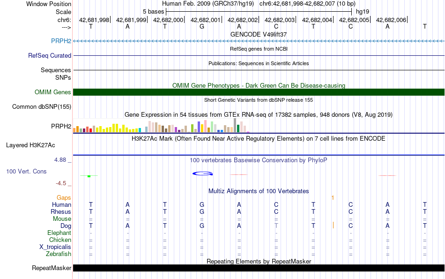Click the X_tropicalis species label
The image size is (445, 279).
click(55, 247)
